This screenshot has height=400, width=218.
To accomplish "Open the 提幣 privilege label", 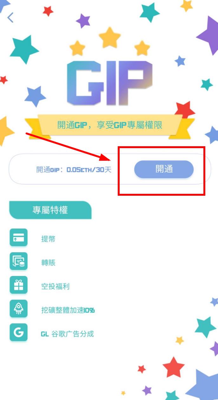I will tap(48, 239).
